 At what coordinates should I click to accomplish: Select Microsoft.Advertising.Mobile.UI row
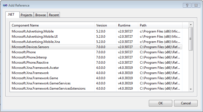coord(35,37)
